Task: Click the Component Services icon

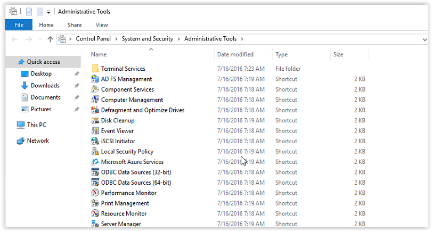Action: (95, 89)
